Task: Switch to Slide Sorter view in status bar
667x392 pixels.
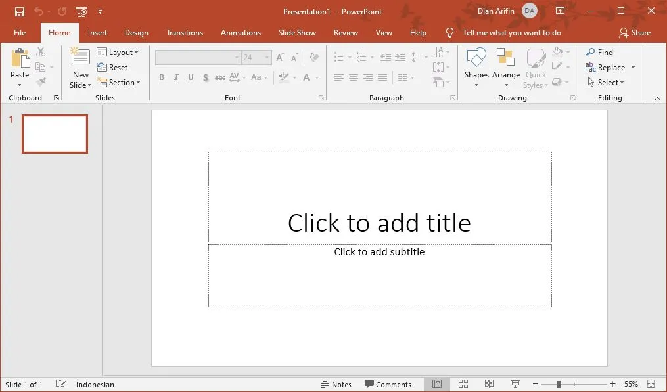Action: 463,383
